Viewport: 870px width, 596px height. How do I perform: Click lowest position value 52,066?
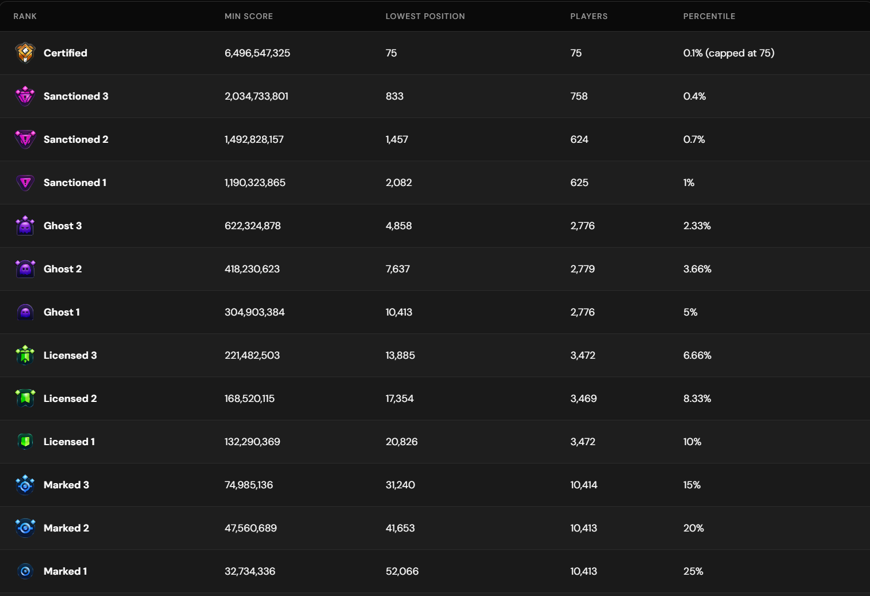tap(402, 571)
